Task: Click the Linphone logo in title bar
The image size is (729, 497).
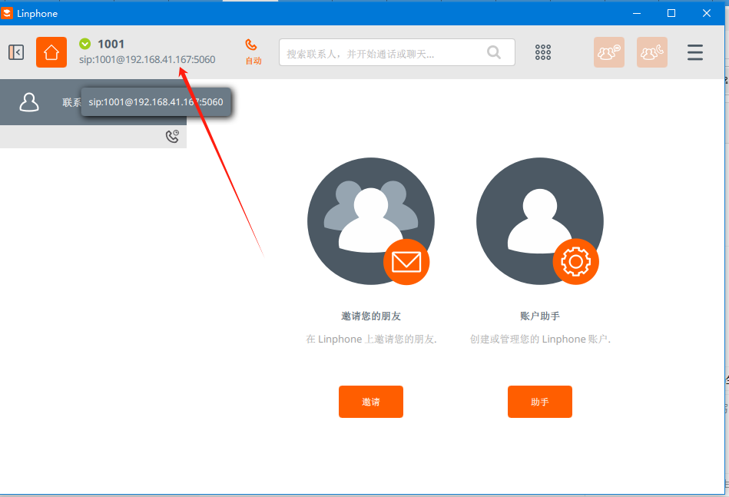Action: click(7, 13)
